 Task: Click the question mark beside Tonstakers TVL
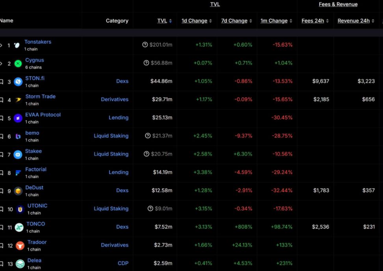pyautogui.click(x=145, y=45)
